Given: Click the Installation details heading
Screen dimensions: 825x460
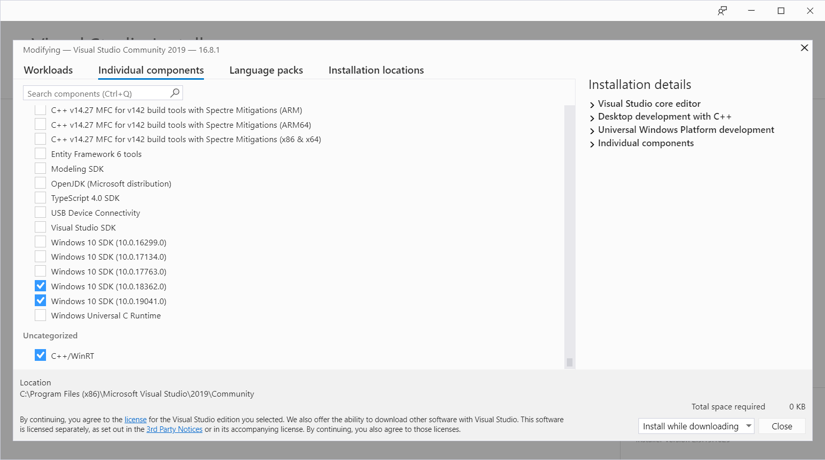Looking at the screenshot, I should (639, 84).
